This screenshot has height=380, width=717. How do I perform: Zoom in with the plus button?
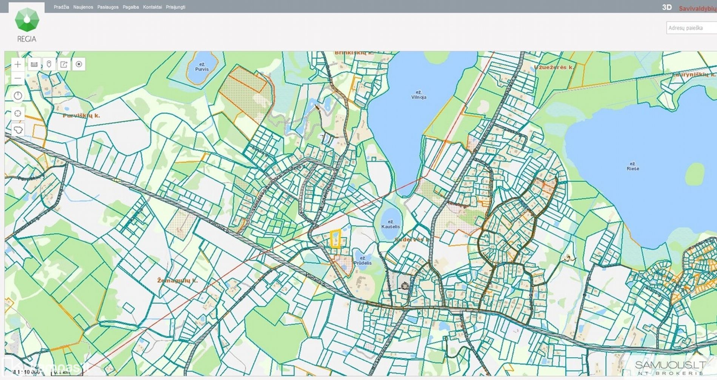[18, 64]
